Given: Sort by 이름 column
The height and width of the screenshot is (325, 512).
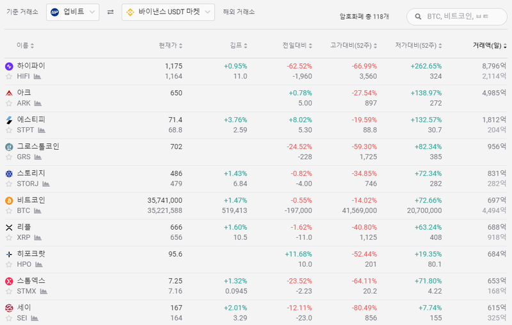Looking at the screenshot, I should (x=25, y=45).
